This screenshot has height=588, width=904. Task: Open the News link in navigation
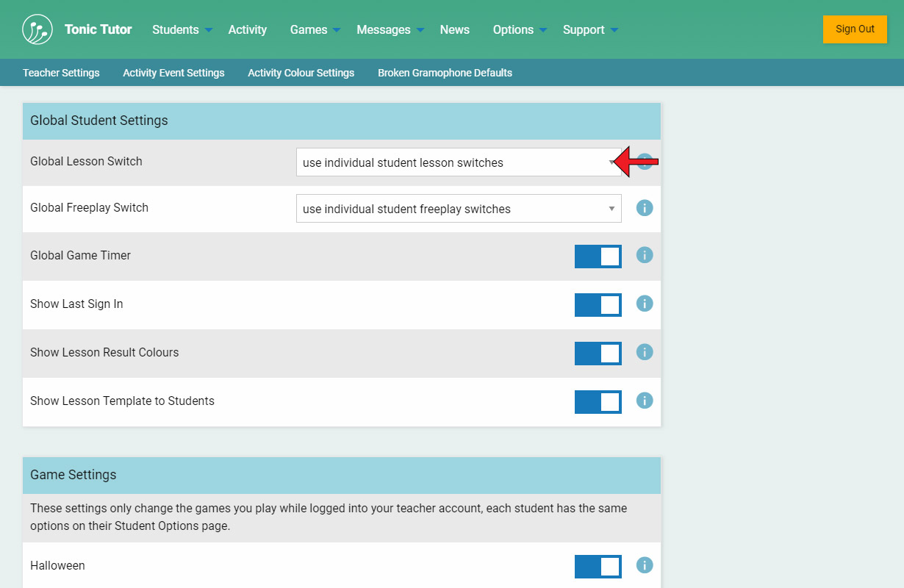(454, 29)
